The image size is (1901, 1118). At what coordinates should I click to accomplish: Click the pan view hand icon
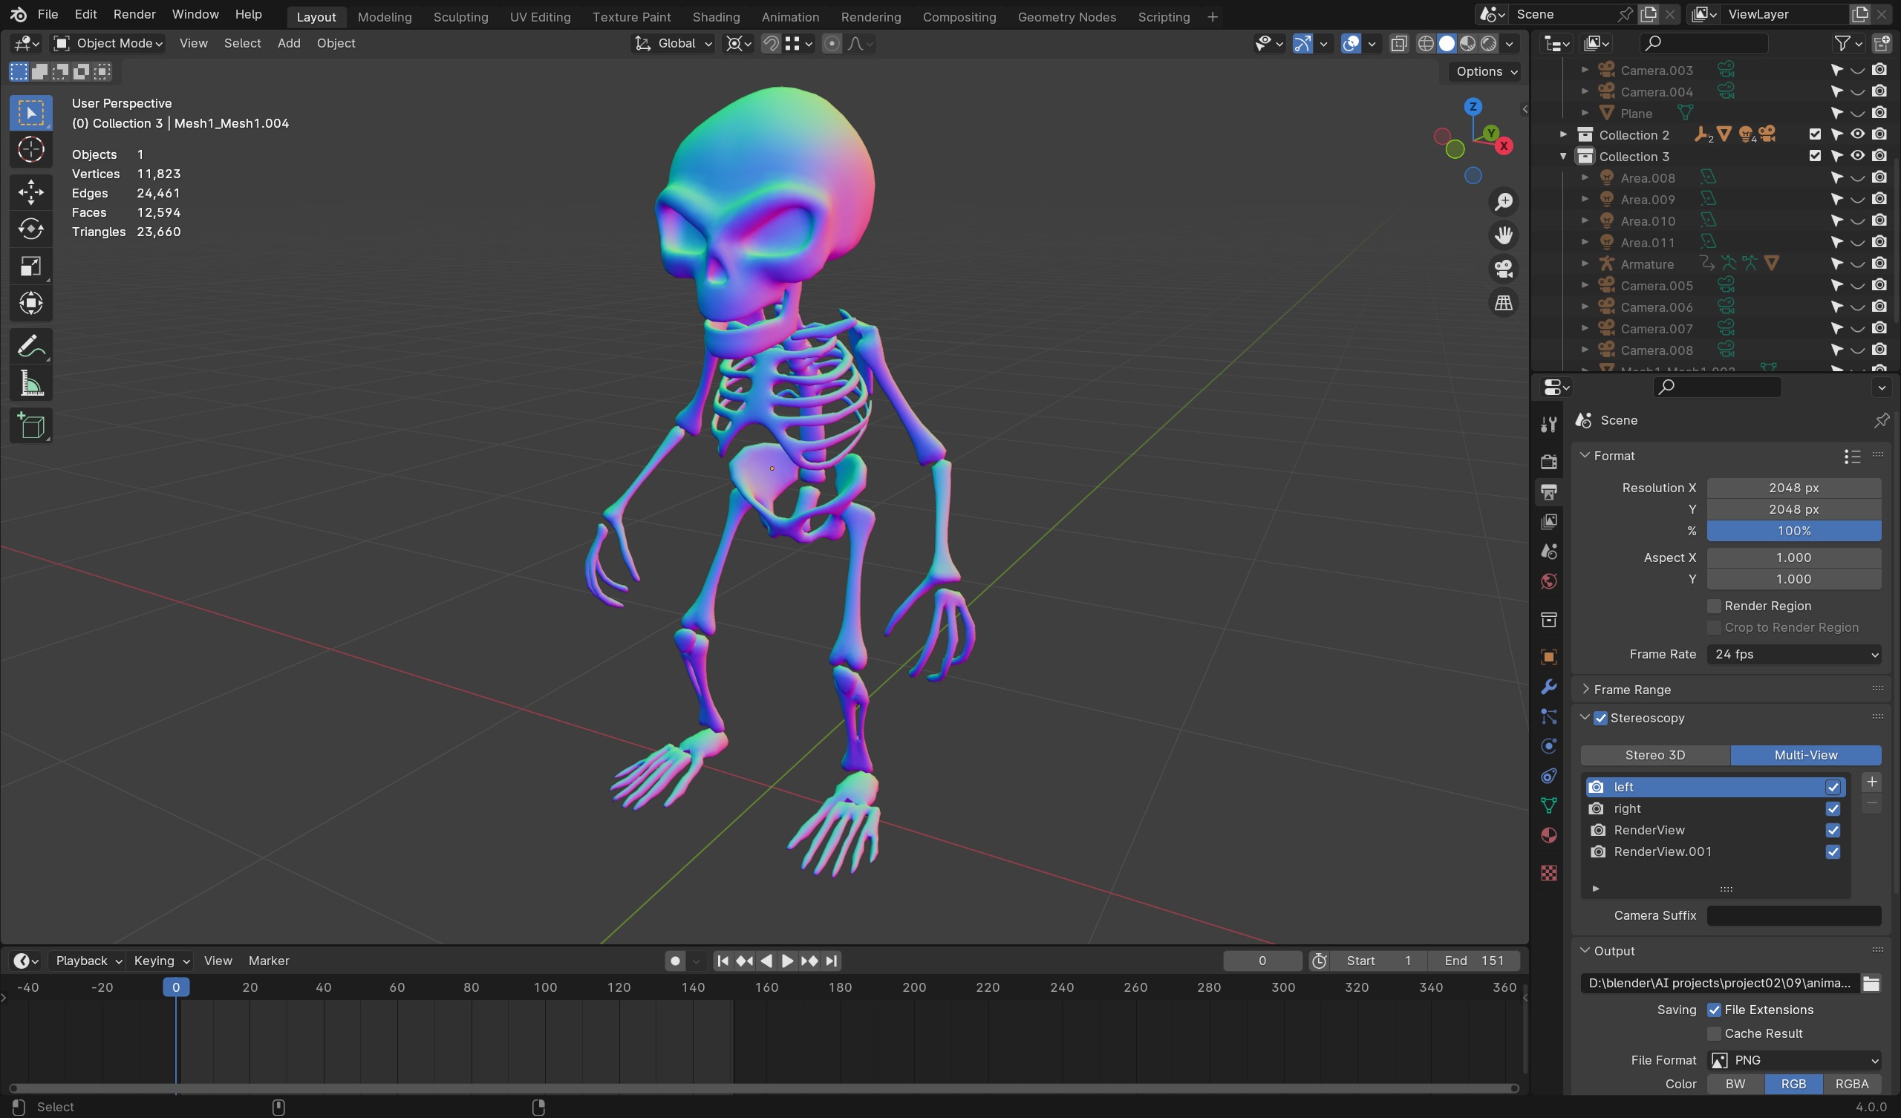pyautogui.click(x=1504, y=235)
